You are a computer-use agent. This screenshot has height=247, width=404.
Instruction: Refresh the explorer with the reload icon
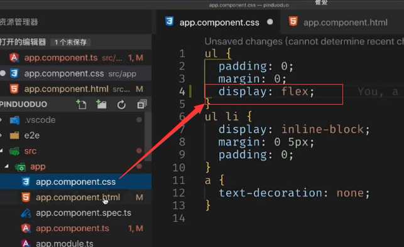(x=121, y=105)
